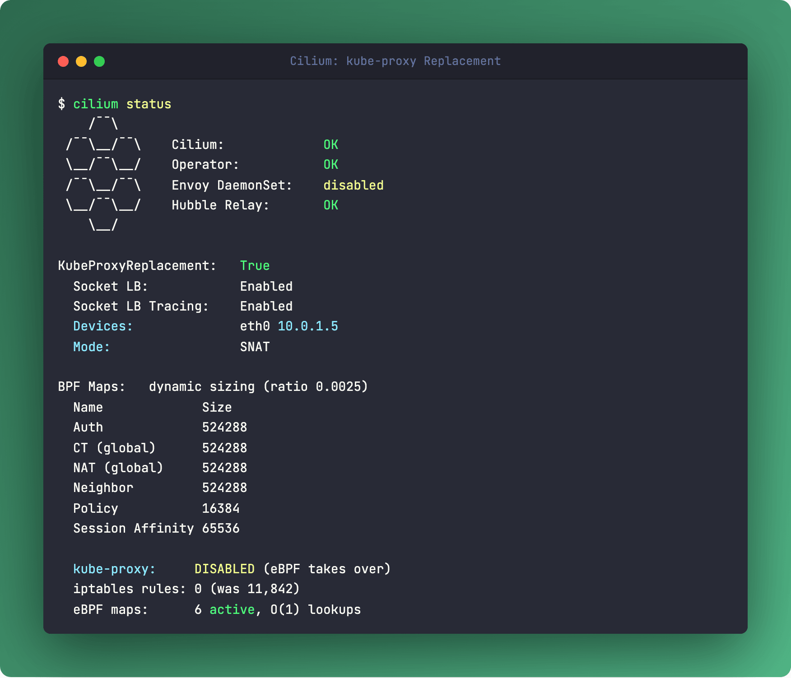Click the blue 'Mode:' label
The height and width of the screenshot is (678, 791).
point(92,347)
